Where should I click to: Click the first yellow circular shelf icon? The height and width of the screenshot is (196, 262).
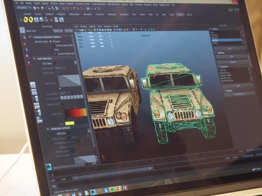[26, 20]
